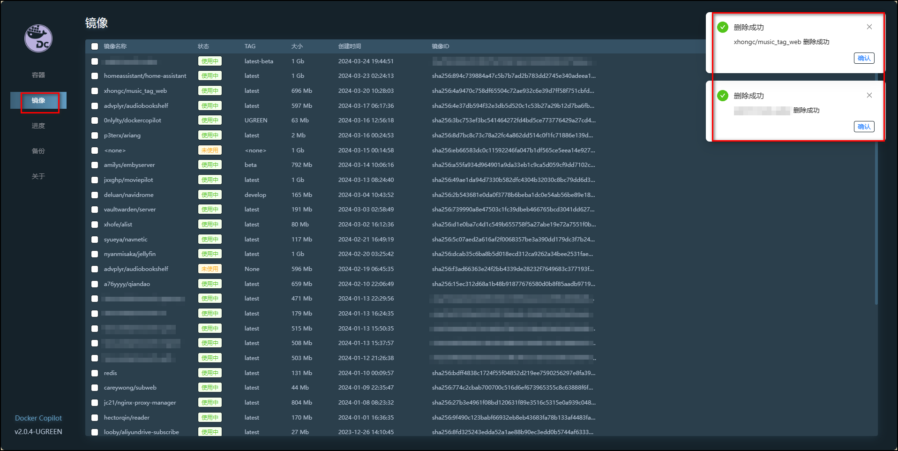Select the xhongc/music_tag_web image checkbox

(x=95, y=91)
